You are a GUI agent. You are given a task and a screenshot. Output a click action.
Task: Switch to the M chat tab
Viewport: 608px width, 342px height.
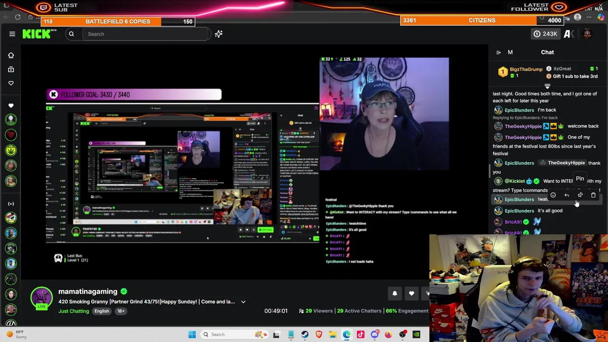tap(510, 52)
